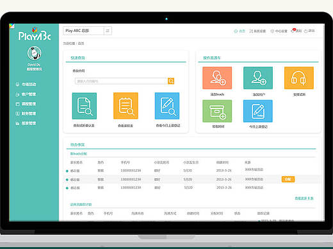Open 课程管理 (course management) in the sidebar
Viewport: 333px width, 249px height.
[26, 104]
